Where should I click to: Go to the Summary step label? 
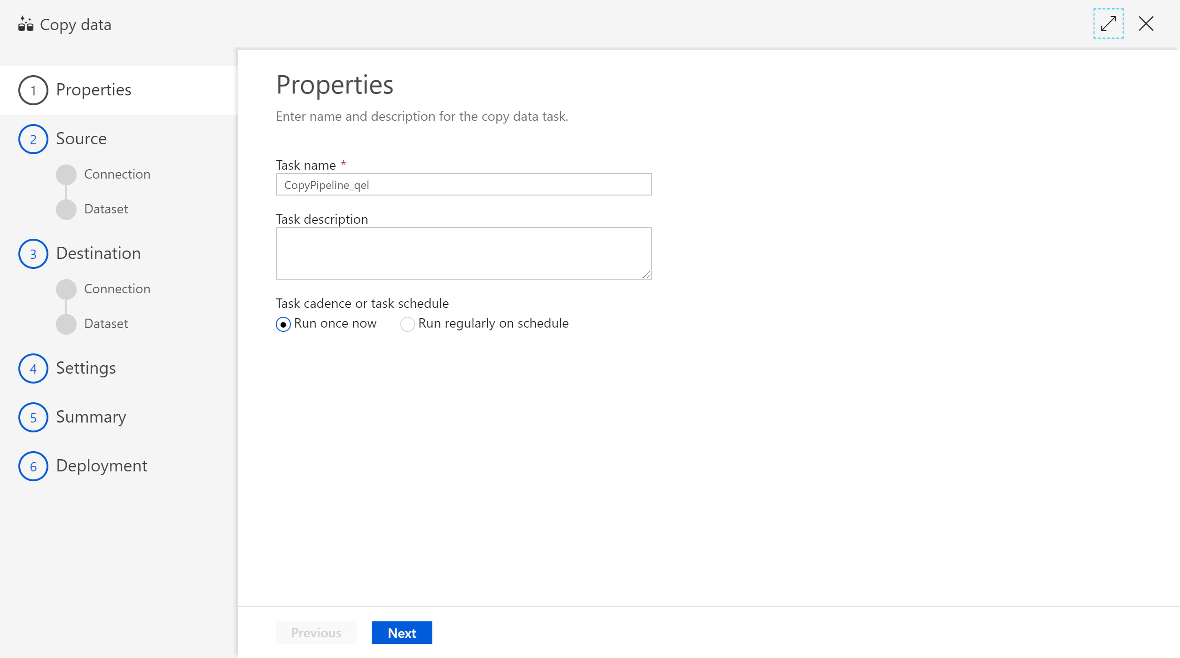click(x=91, y=417)
